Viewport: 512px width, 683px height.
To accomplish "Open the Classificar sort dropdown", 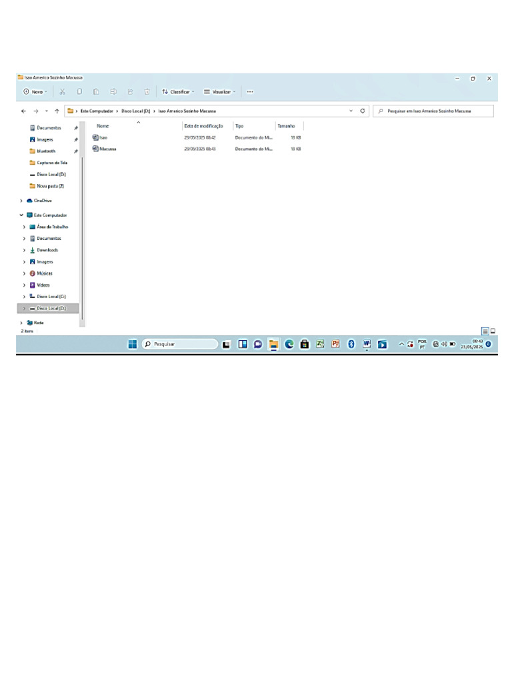I will pos(178,92).
